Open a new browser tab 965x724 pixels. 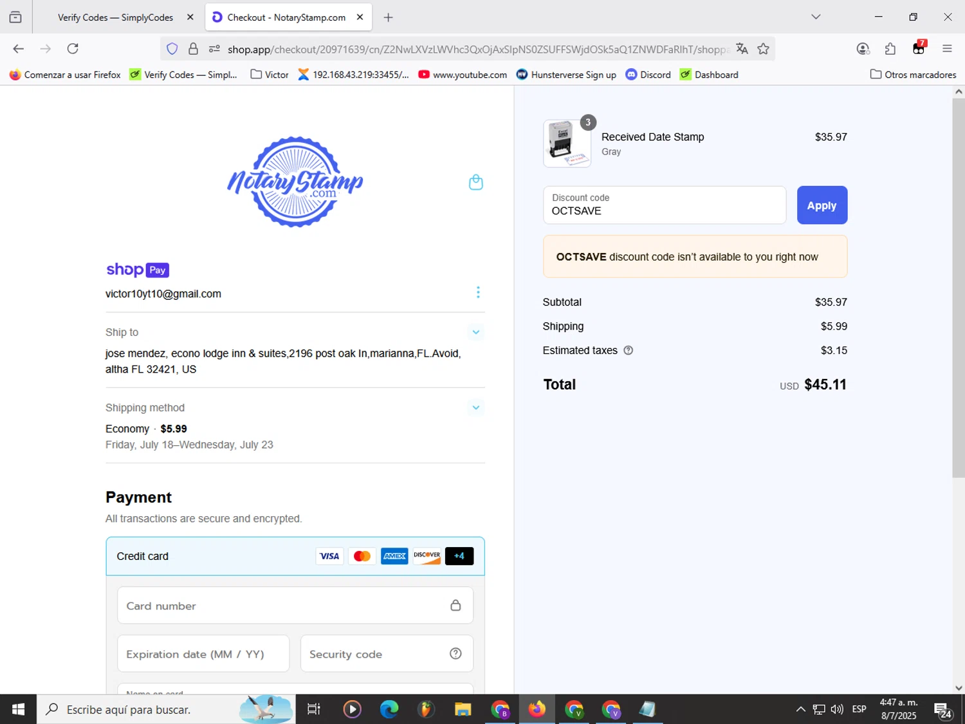(x=388, y=17)
